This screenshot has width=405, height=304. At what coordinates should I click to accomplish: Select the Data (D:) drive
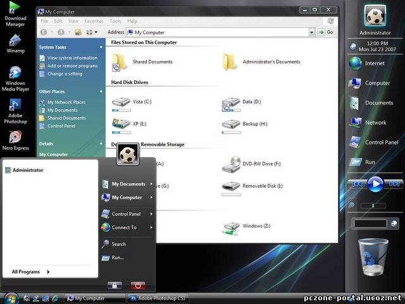[x=242, y=104]
